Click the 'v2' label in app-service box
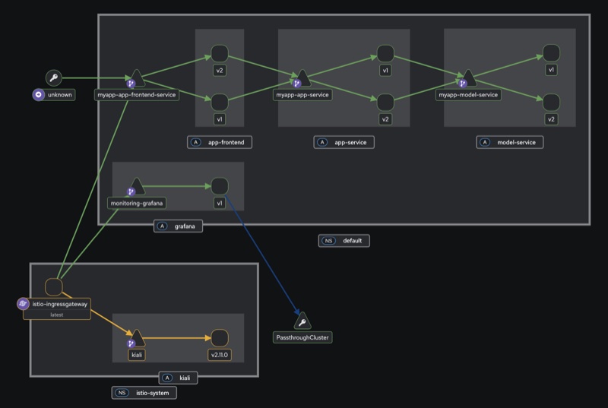The width and height of the screenshot is (608, 408). point(385,119)
